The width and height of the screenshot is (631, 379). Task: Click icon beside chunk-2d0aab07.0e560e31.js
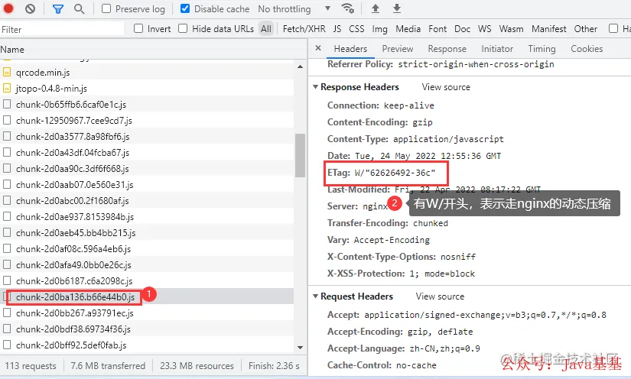[x=7, y=184]
